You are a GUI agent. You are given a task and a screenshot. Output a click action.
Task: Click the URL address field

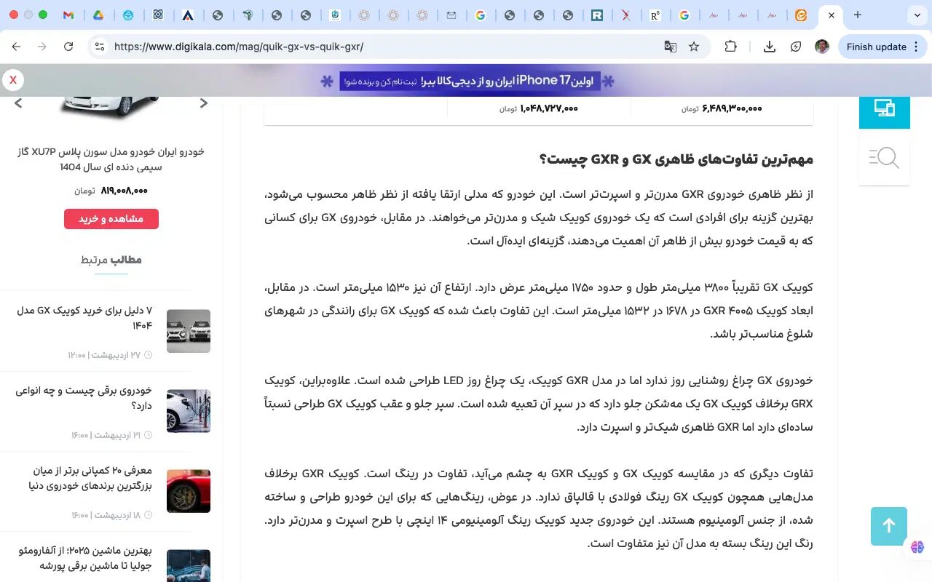pyautogui.click(x=386, y=47)
